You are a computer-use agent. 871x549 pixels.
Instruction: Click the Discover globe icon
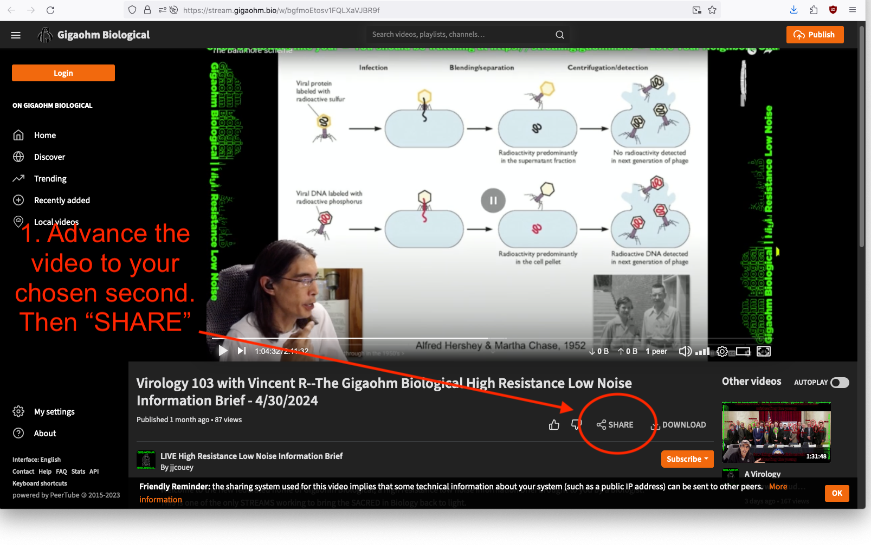pos(18,157)
